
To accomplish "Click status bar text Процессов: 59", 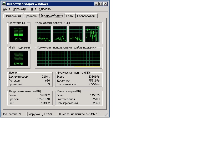I will pyautogui.click(x=11, y=114).
